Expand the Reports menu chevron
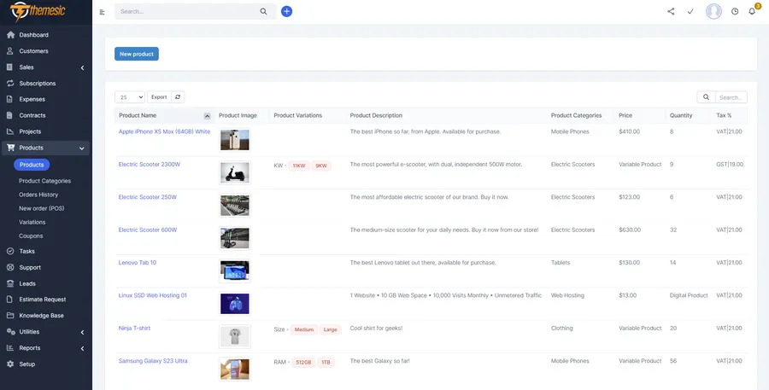The height and width of the screenshot is (390, 769). (82, 348)
